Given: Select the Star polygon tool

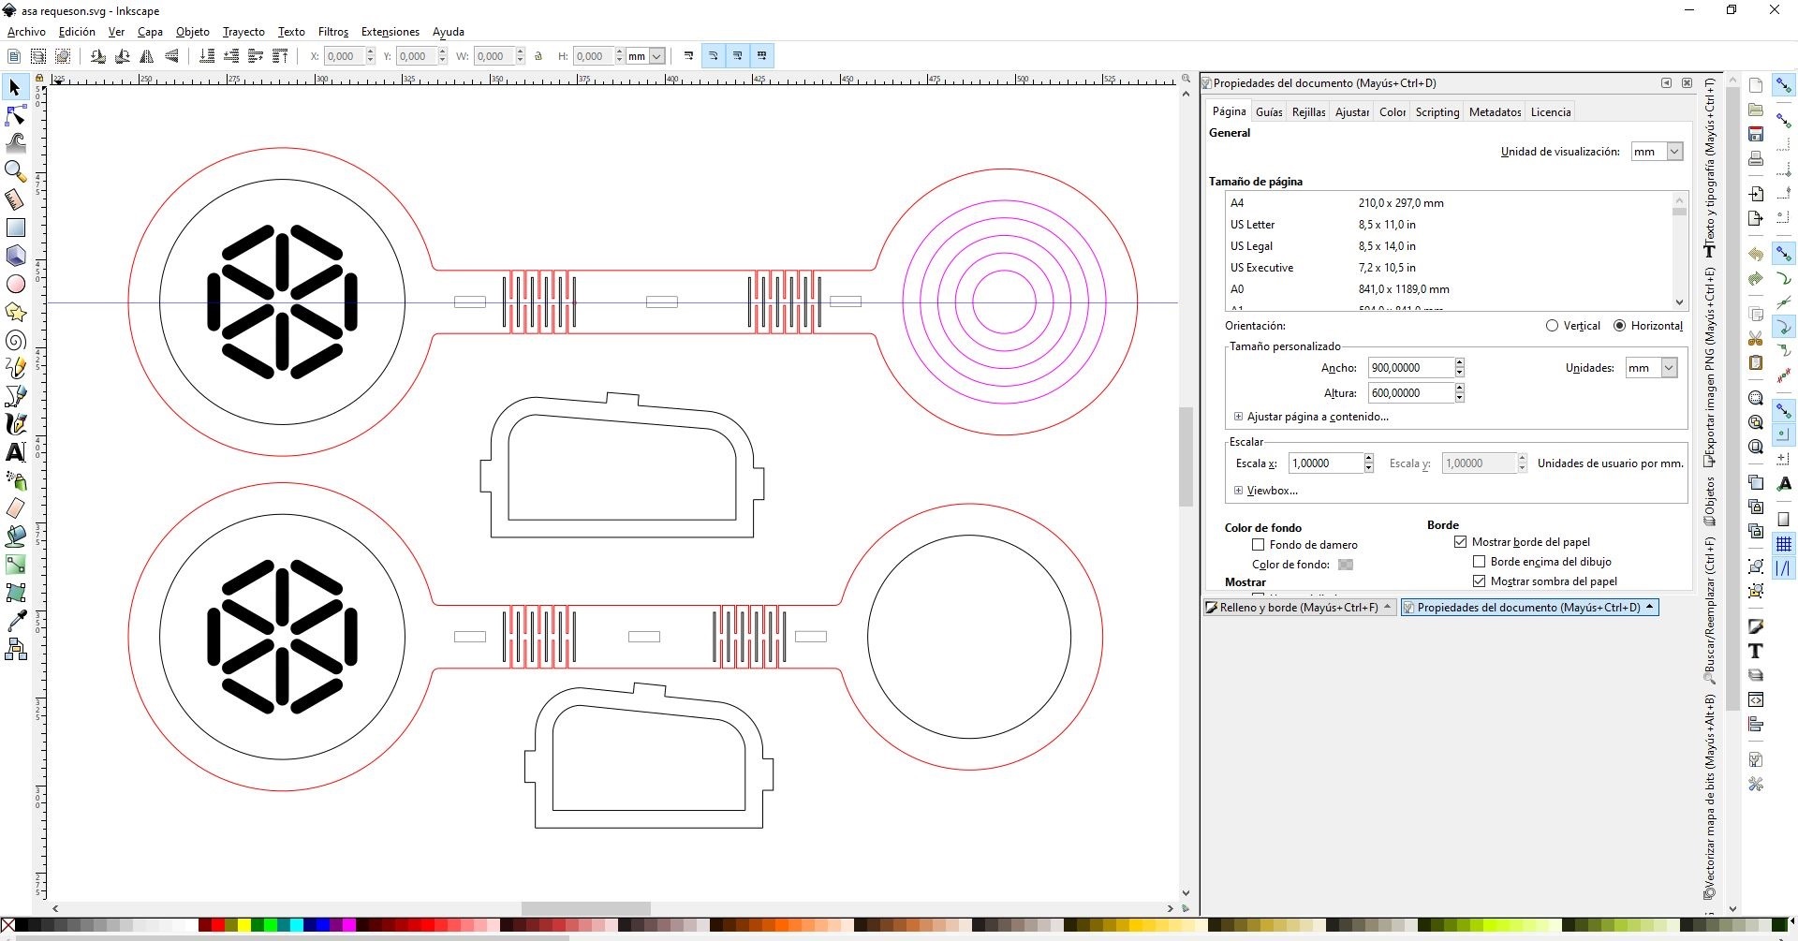Looking at the screenshot, I should tap(15, 312).
